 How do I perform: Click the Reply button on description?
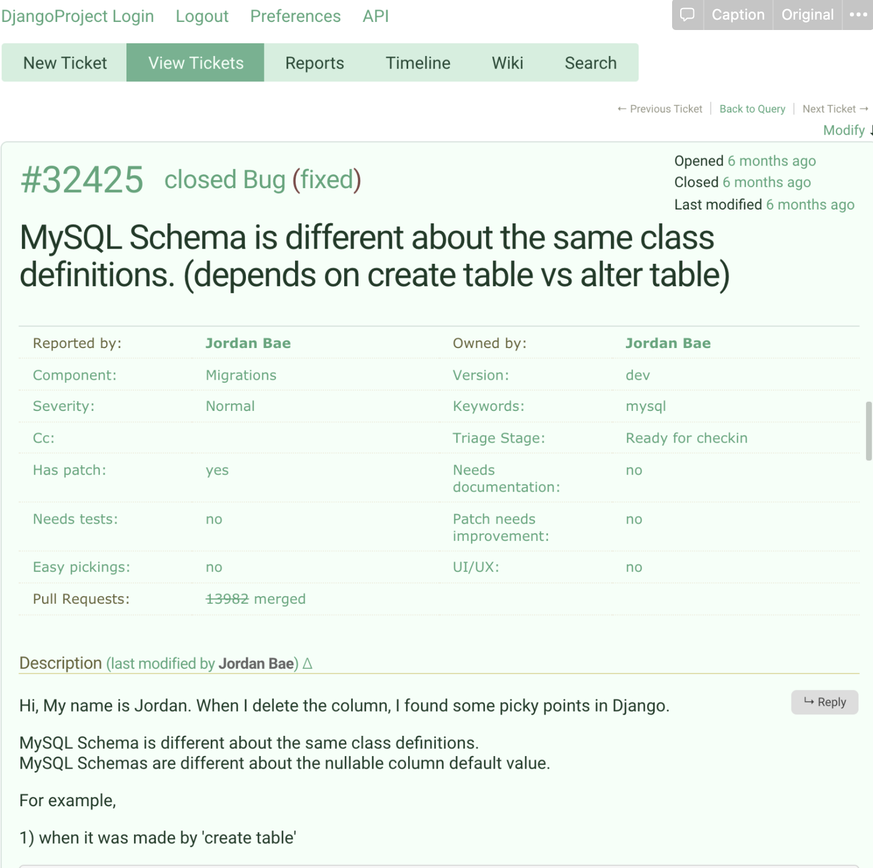[824, 702]
